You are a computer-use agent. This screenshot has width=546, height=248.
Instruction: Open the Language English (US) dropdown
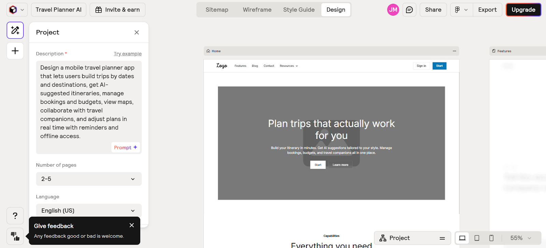click(89, 211)
